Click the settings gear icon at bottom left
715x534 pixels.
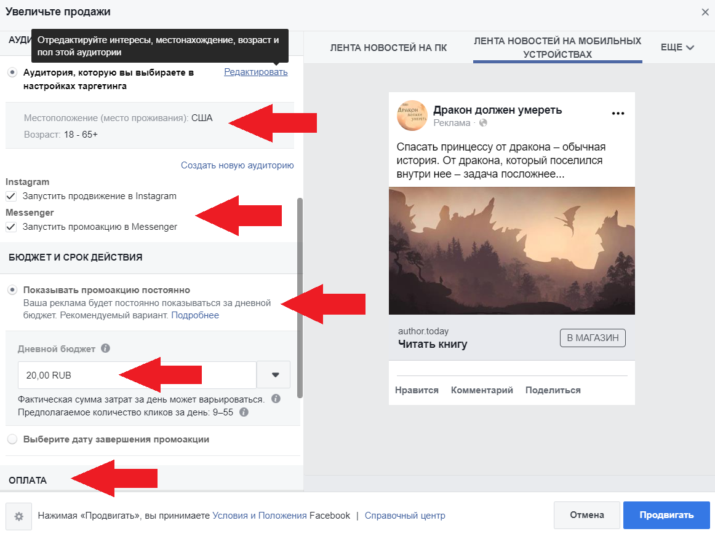19,516
